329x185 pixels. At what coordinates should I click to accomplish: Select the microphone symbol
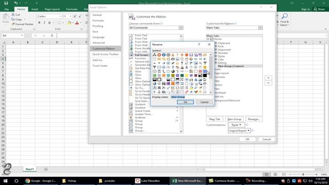pyautogui.click(x=173, y=67)
